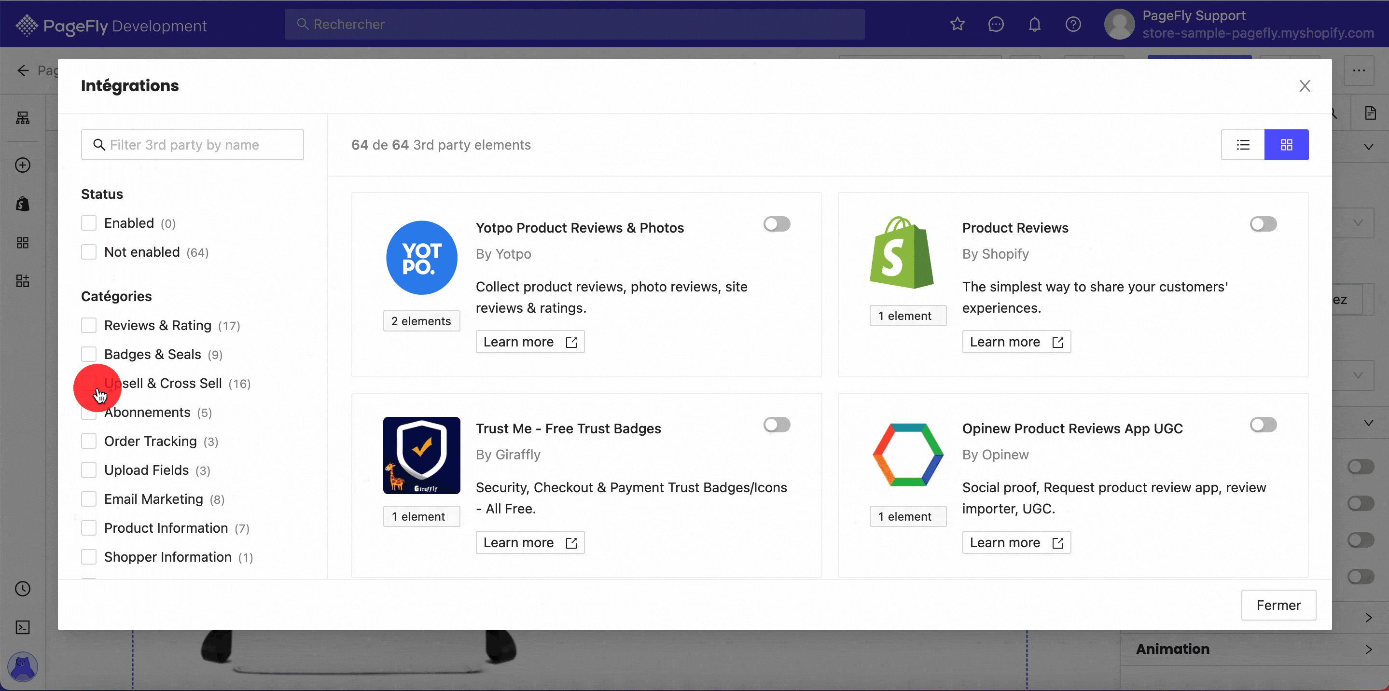This screenshot has height=691, width=1389.
Task: Open favorites star icon in header
Action: 957,24
